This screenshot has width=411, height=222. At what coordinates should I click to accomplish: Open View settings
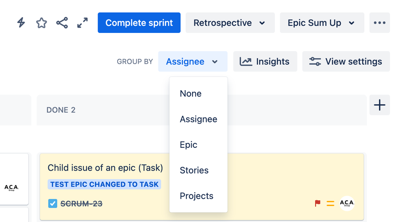pyautogui.click(x=346, y=61)
